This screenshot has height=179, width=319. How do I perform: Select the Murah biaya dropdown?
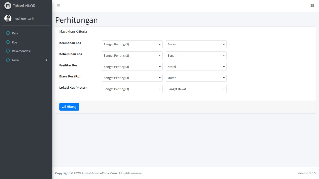(196, 78)
